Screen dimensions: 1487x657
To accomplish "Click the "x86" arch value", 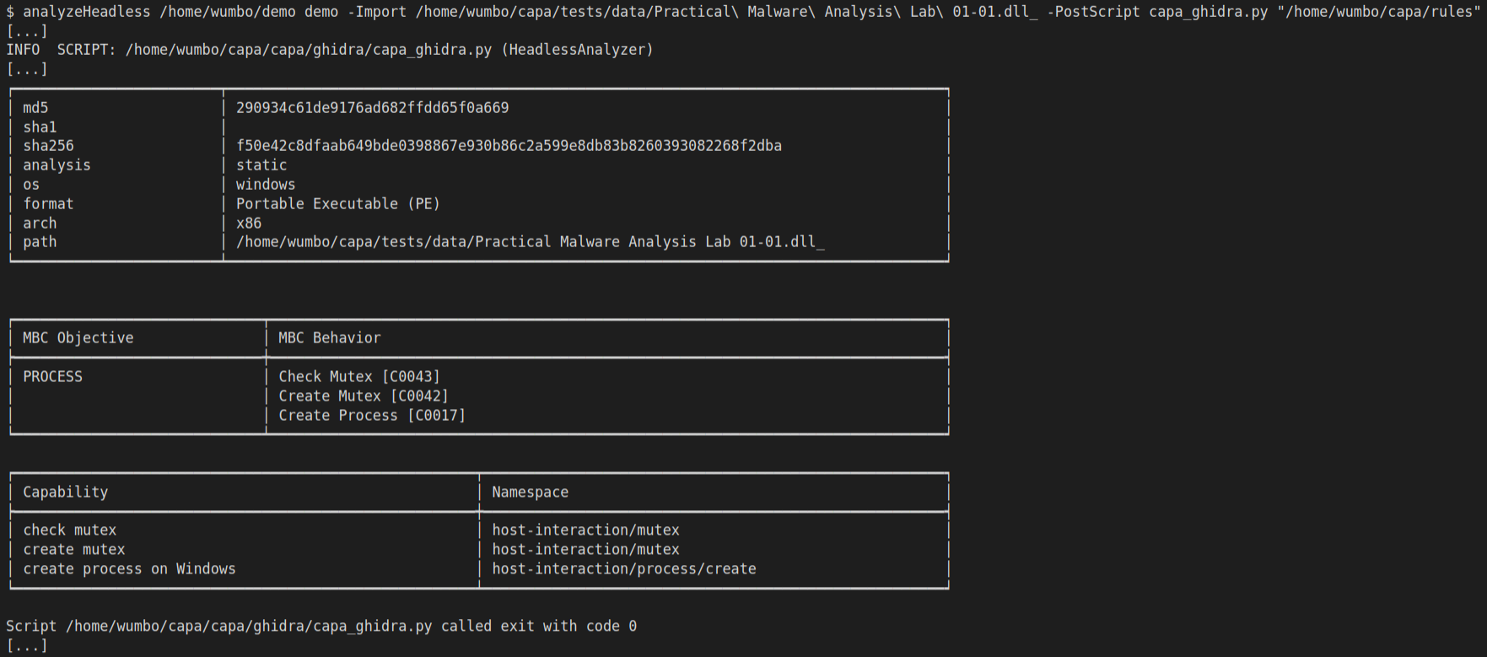I will click(x=249, y=223).
